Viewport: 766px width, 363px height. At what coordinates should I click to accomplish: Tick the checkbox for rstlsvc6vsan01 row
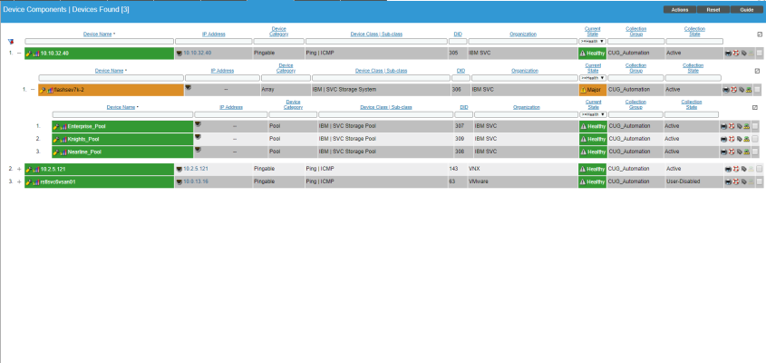759,182
